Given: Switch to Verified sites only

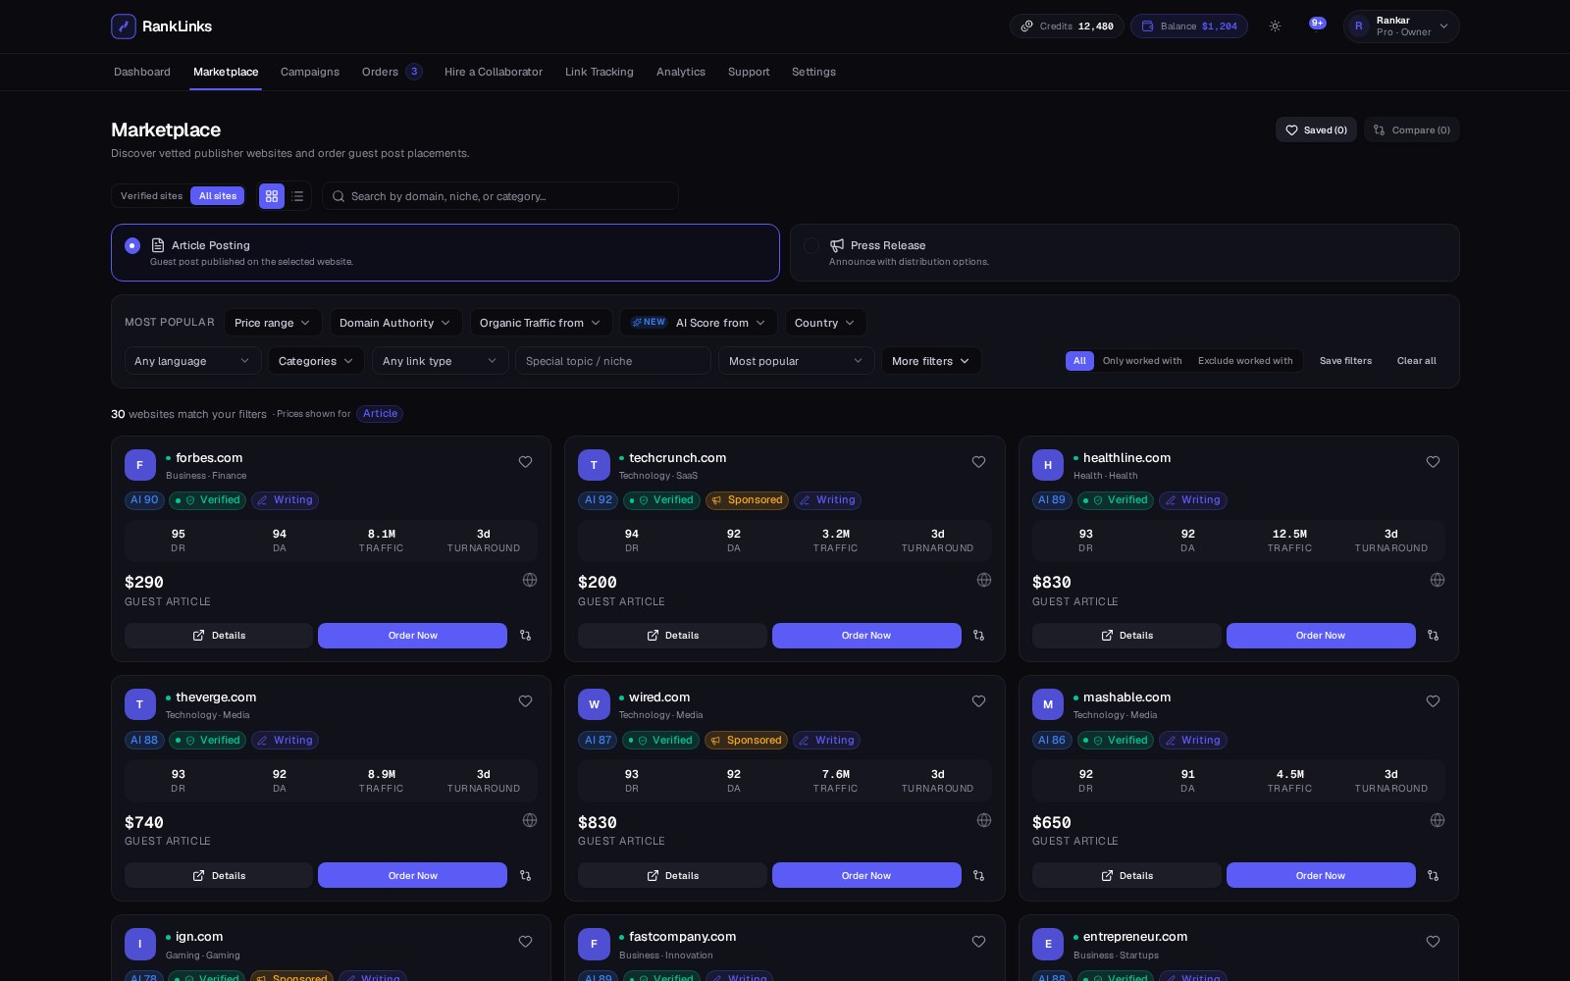Looking at the screenshot, I should click(151, 196).
